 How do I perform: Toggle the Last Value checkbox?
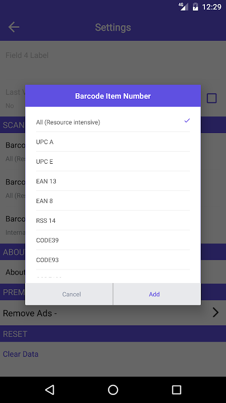211,98
